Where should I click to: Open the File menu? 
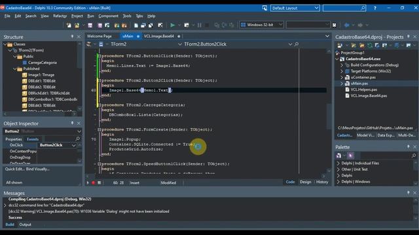click(7, 16)
